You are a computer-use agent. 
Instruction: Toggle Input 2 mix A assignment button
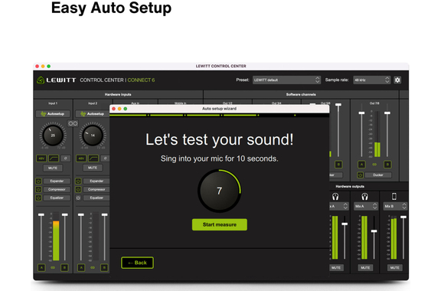click(x=81, y=267)
